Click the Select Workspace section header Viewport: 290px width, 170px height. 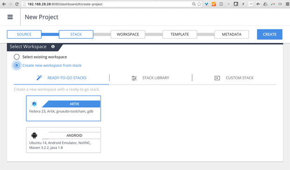28,47
